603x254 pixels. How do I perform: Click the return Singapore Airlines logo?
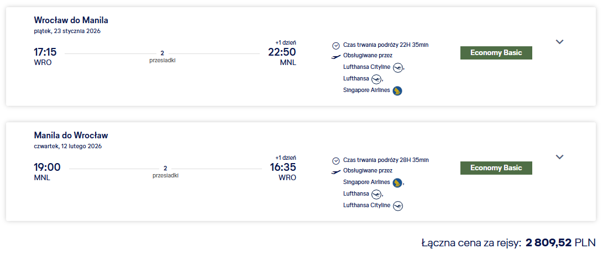point(397,182)
